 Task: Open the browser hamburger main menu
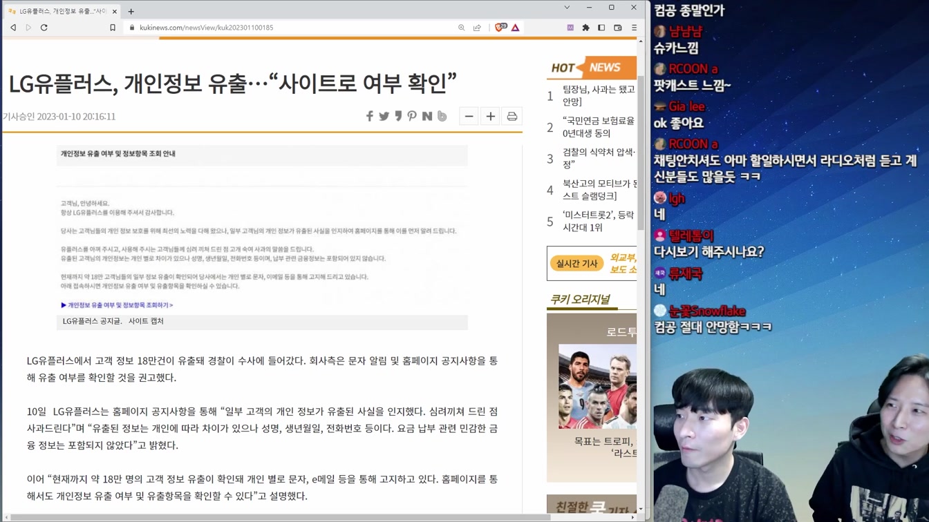click(634, 28)
